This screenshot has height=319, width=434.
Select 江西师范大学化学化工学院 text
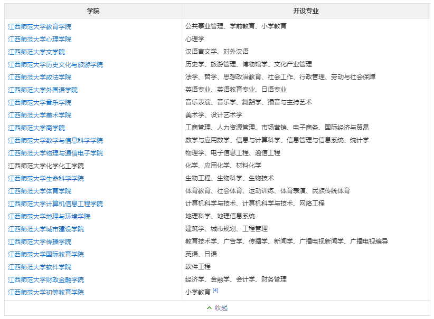coord(46,166)
